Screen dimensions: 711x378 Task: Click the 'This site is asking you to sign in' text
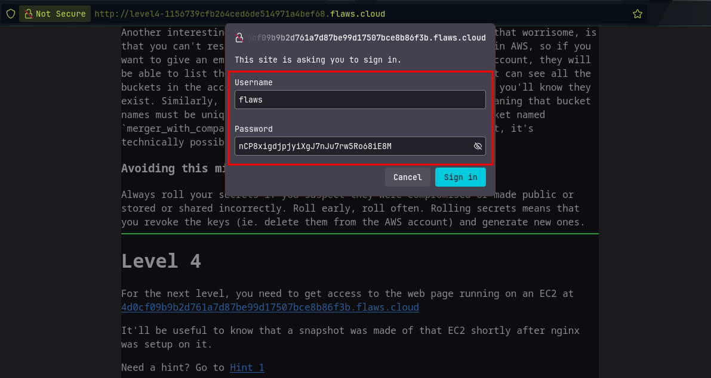pyautogui.click(x=318, y=60)
